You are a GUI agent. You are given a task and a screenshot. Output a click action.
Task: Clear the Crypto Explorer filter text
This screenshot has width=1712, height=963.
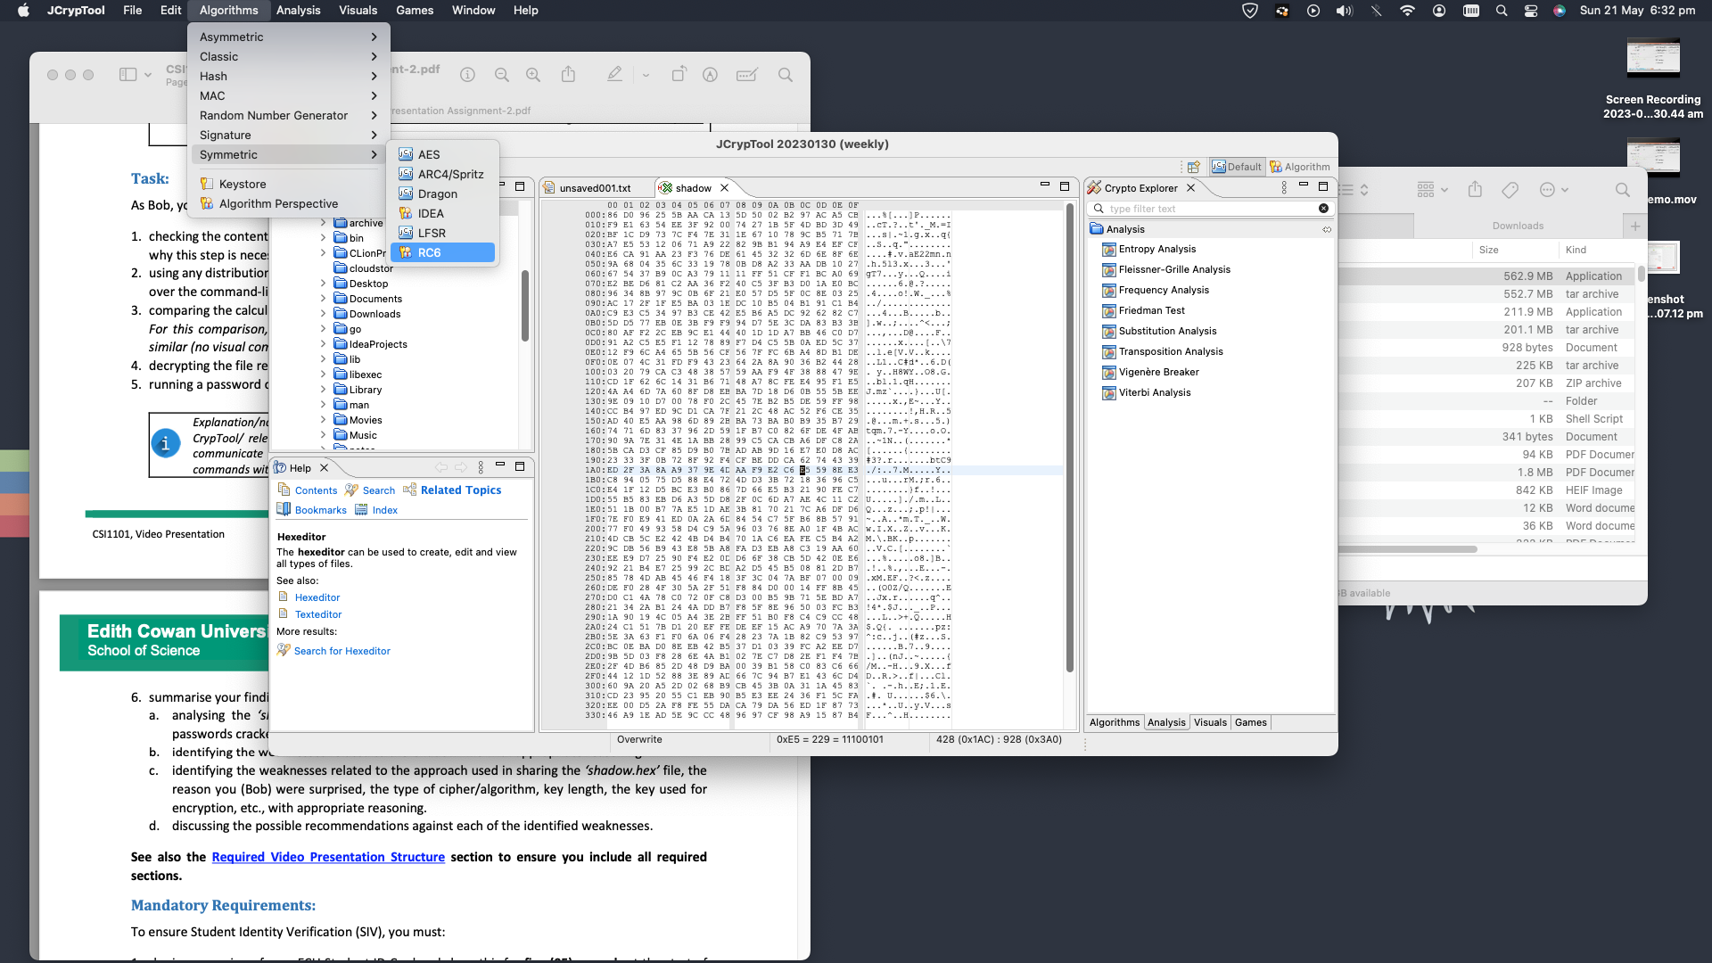[1323, 208]
